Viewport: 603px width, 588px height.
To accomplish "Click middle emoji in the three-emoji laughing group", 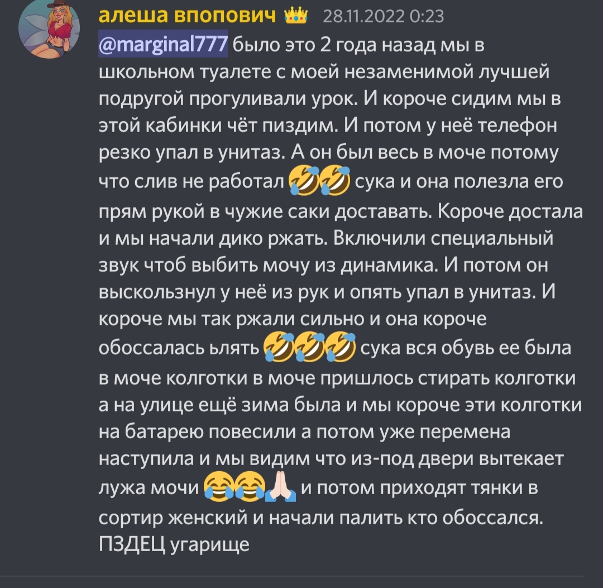I will point(309,347).
